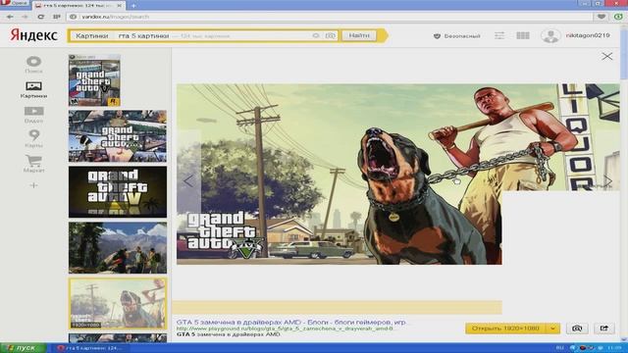Open 'GTA 5 замечена в драйверах AMD' link
Viewport: 628px width, 353px height.
(291, 322)
